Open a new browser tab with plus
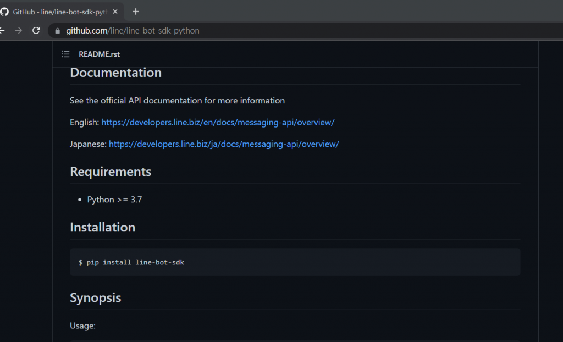Viewport: 563px width, 342px height. [135, 12]
